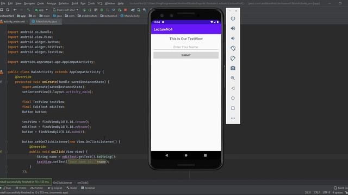Tap the phone's on-screen recents button
The height and width of the screenshot is (195, 348).
206,155
